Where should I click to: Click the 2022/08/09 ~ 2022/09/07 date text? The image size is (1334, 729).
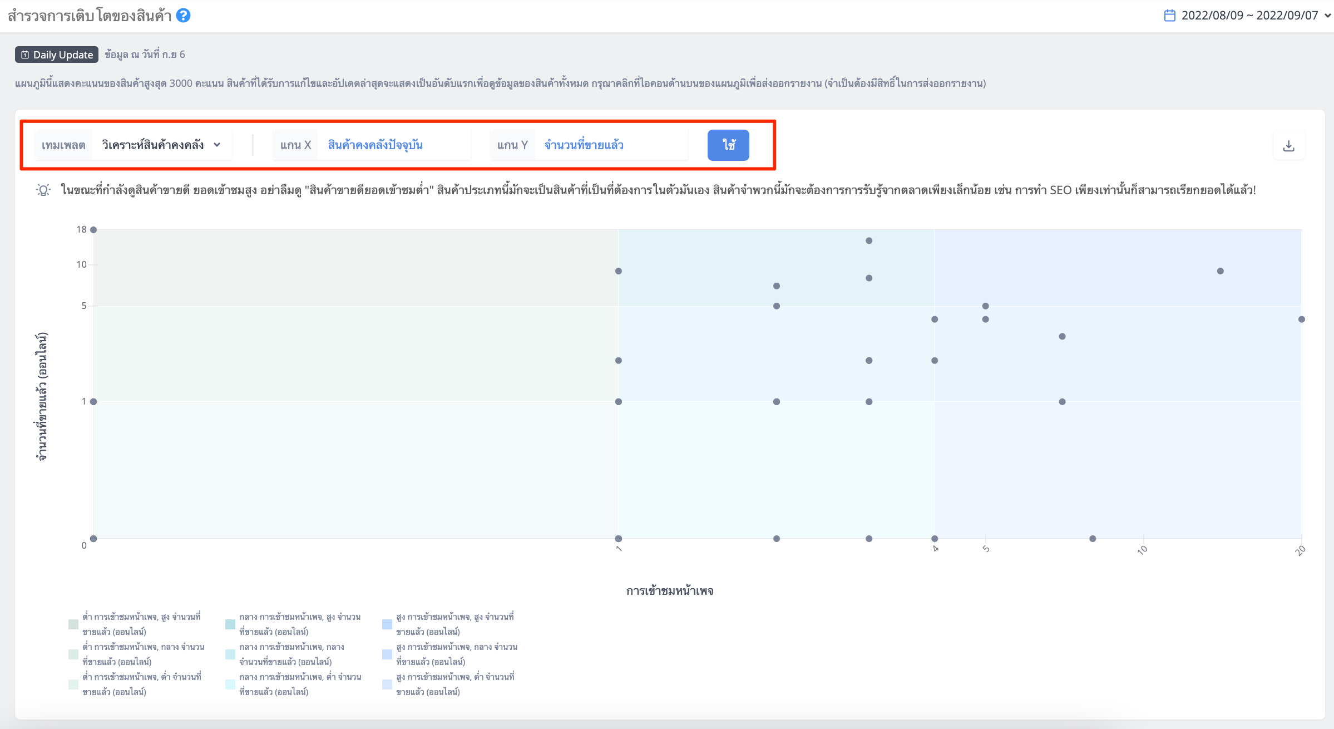[1250, 16]
